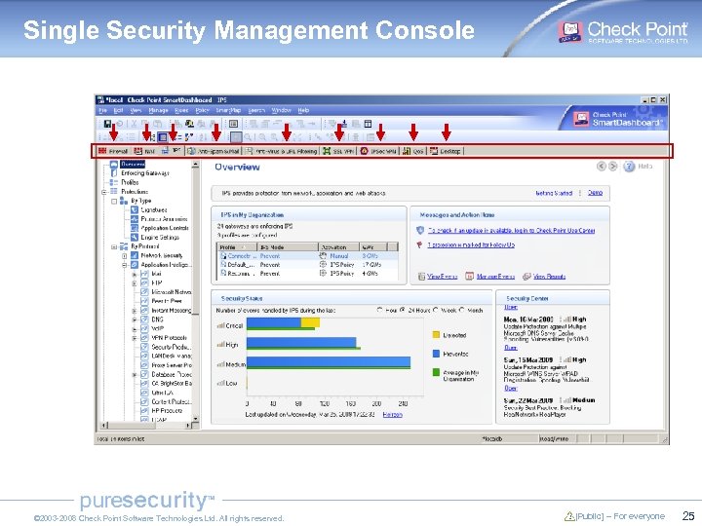Image resolution: width=702 pixels, height=526 pixels.
Task: Select the Desktop tab
Action: click(446, 151)
